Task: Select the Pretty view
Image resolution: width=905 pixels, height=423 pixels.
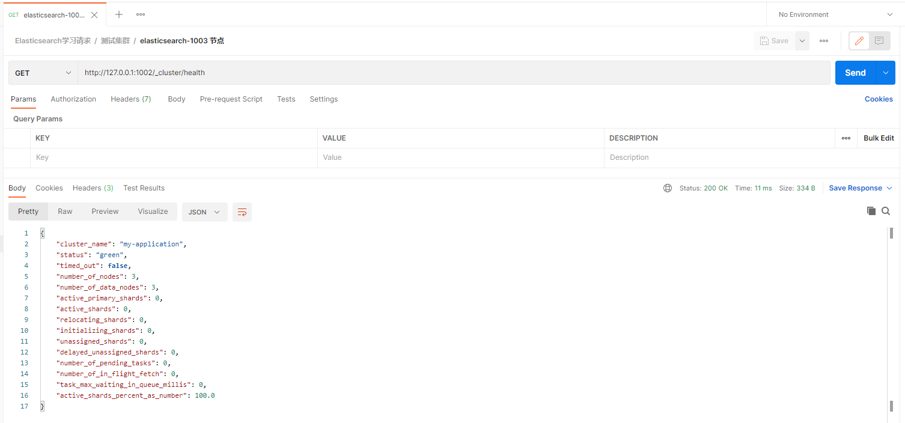Action: coord(28,211)
